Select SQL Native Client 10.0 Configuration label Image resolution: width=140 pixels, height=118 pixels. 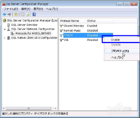[x=34, y=38]
